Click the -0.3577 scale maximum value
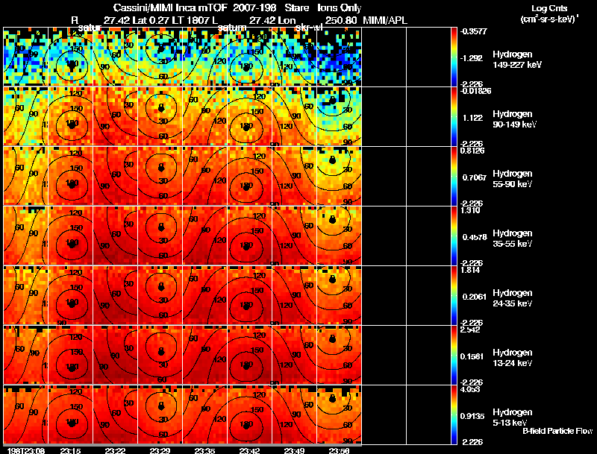 tap(473, 31)
